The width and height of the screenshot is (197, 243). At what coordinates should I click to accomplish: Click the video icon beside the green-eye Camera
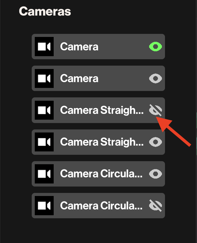pyautogui.click(x=44, y=47)
